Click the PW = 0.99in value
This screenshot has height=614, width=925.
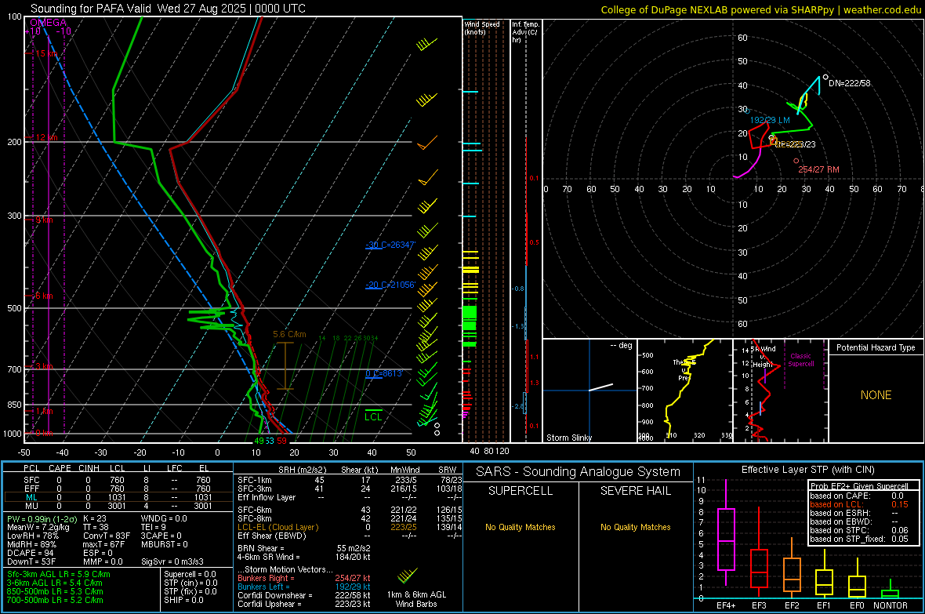(x=42, y=518)
